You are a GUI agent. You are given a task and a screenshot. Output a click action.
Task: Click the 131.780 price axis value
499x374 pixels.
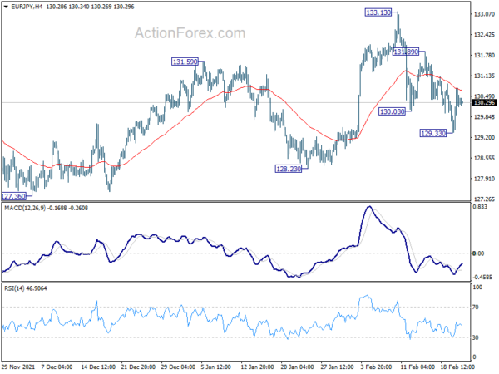pos(484,56)
